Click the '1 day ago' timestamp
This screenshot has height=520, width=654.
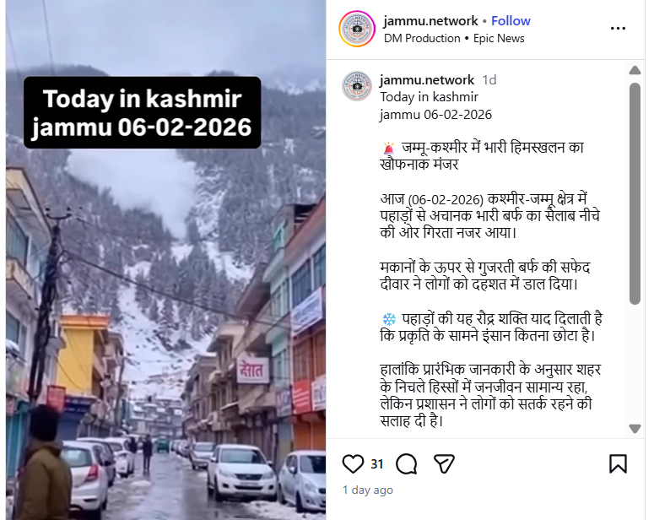point(367,490)
